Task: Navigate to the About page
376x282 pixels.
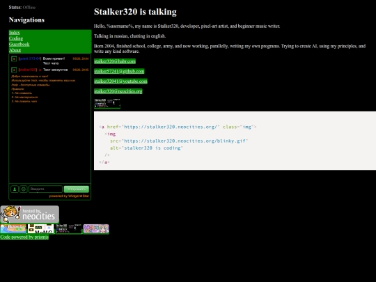Action: click(15, 50)
